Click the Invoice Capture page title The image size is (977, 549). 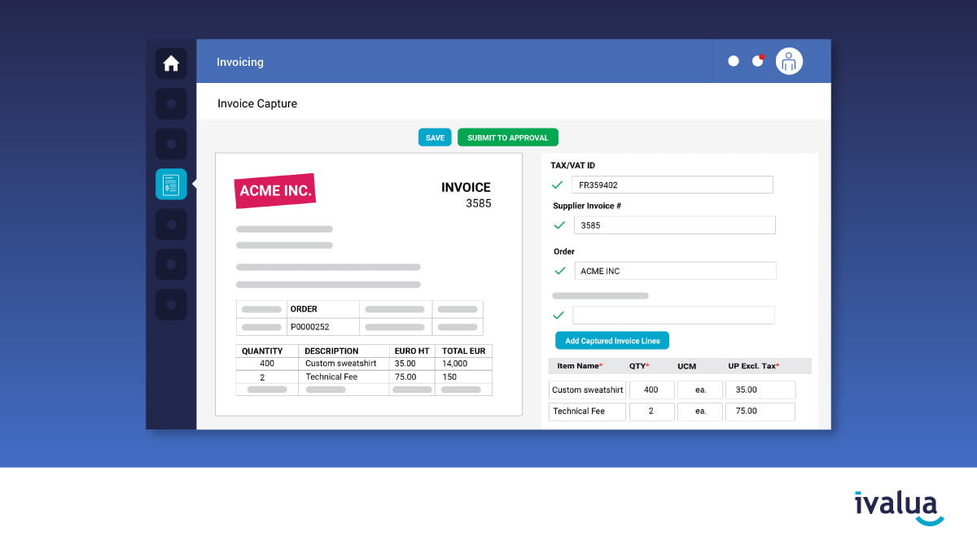pos(256,103)
